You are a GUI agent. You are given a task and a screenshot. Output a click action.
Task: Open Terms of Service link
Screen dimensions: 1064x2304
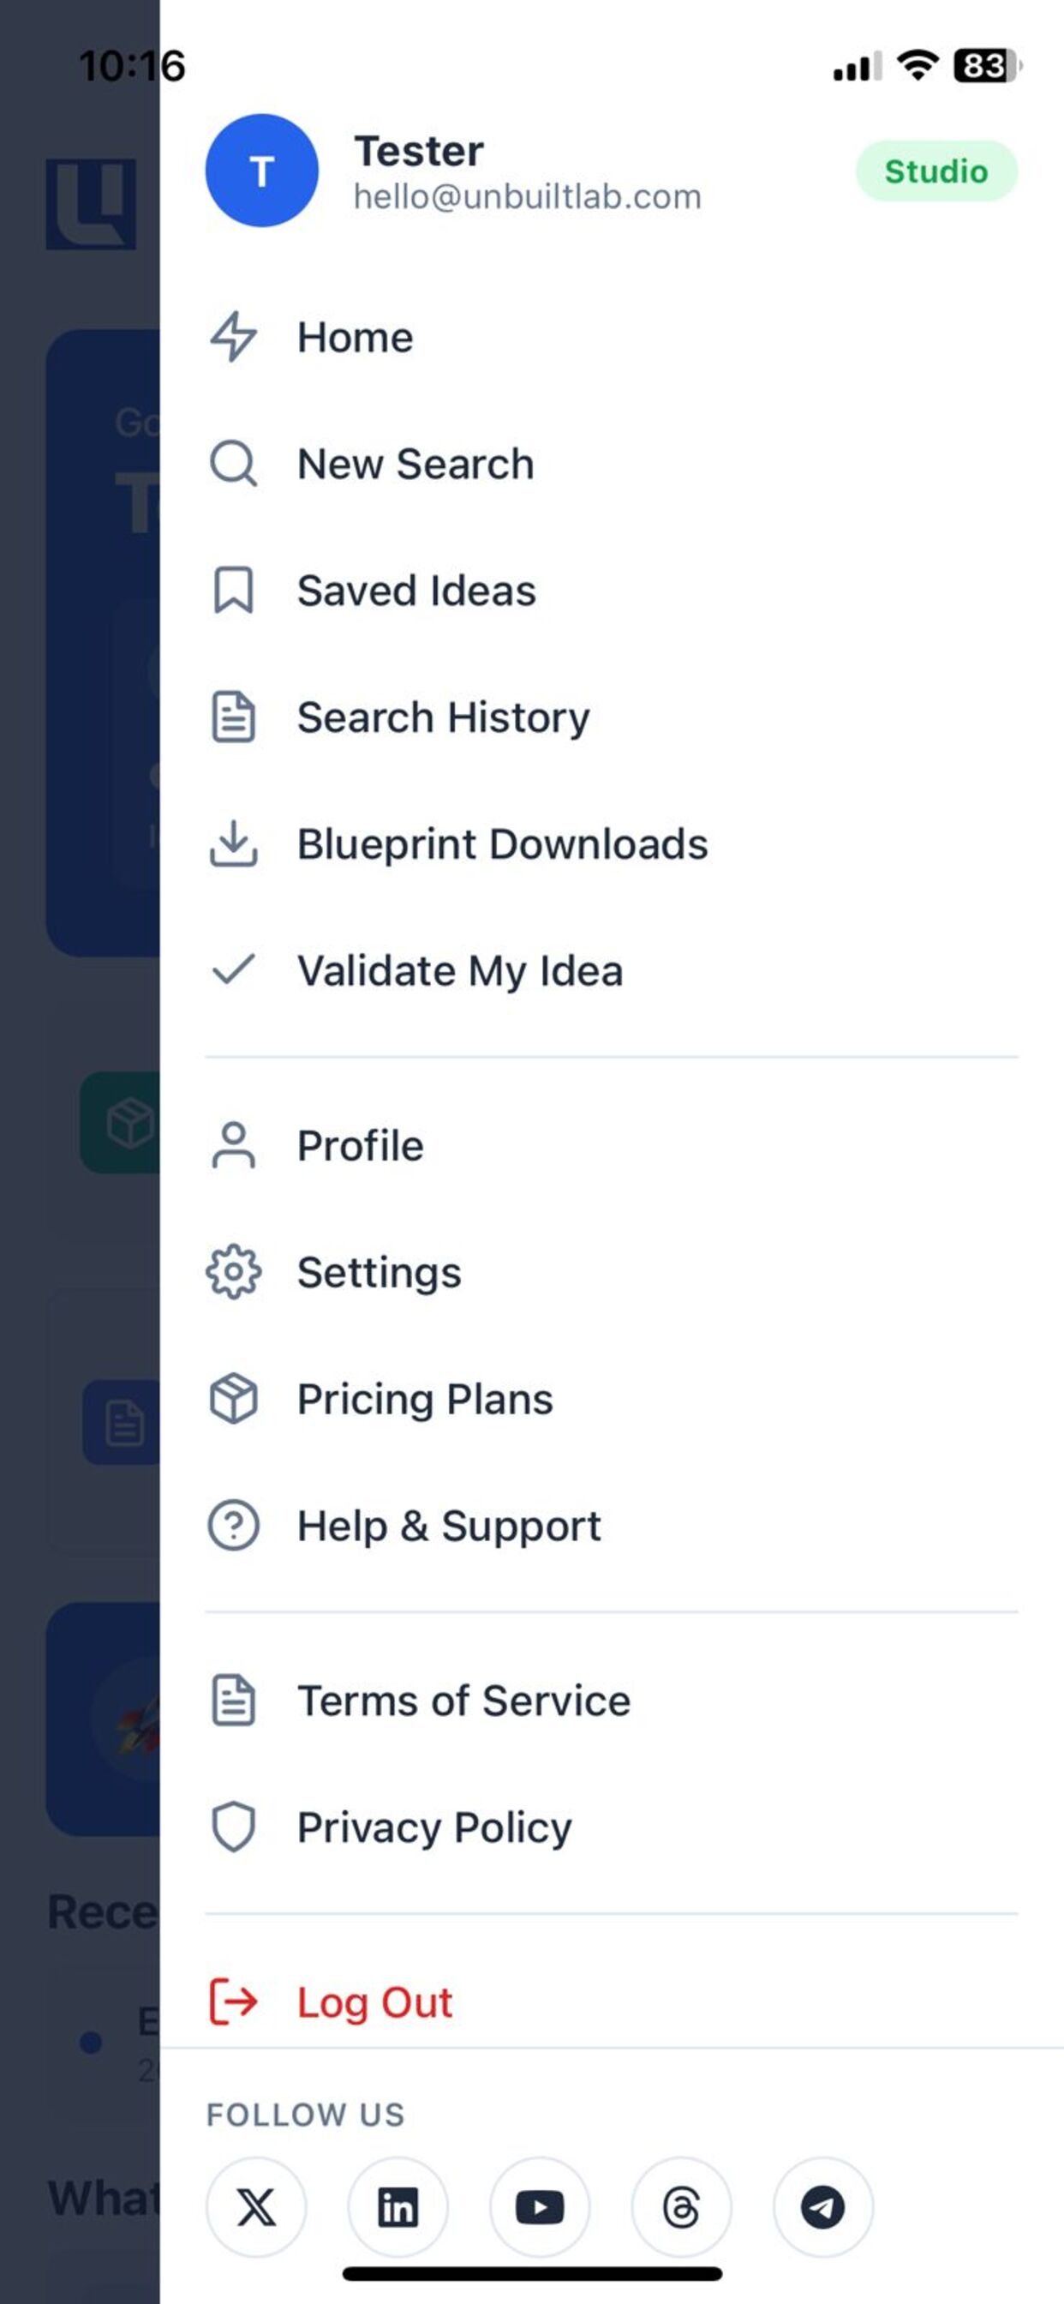[x=612, y=1701]
